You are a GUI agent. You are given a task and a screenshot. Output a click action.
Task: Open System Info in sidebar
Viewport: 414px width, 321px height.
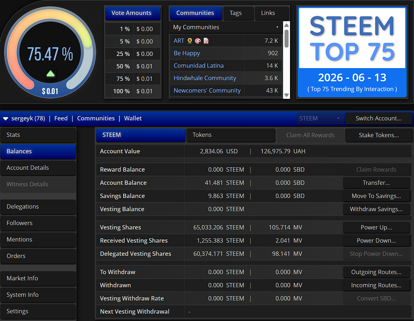pos(38,295)
